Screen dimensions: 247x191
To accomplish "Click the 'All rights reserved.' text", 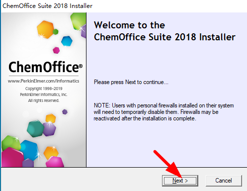I will coord(44,100).
